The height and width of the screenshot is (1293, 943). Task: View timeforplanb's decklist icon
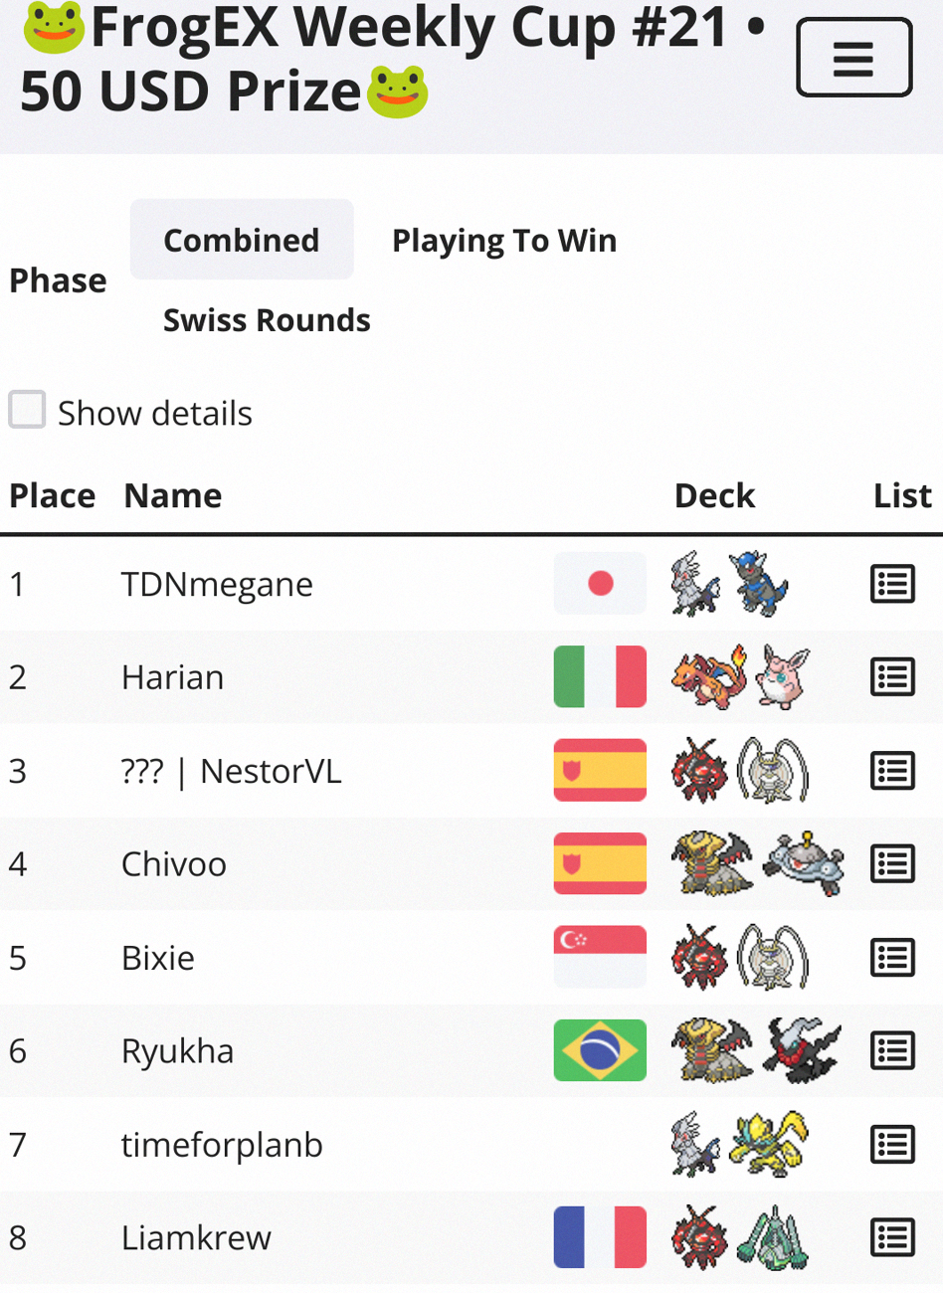(x=892, y=1145)
